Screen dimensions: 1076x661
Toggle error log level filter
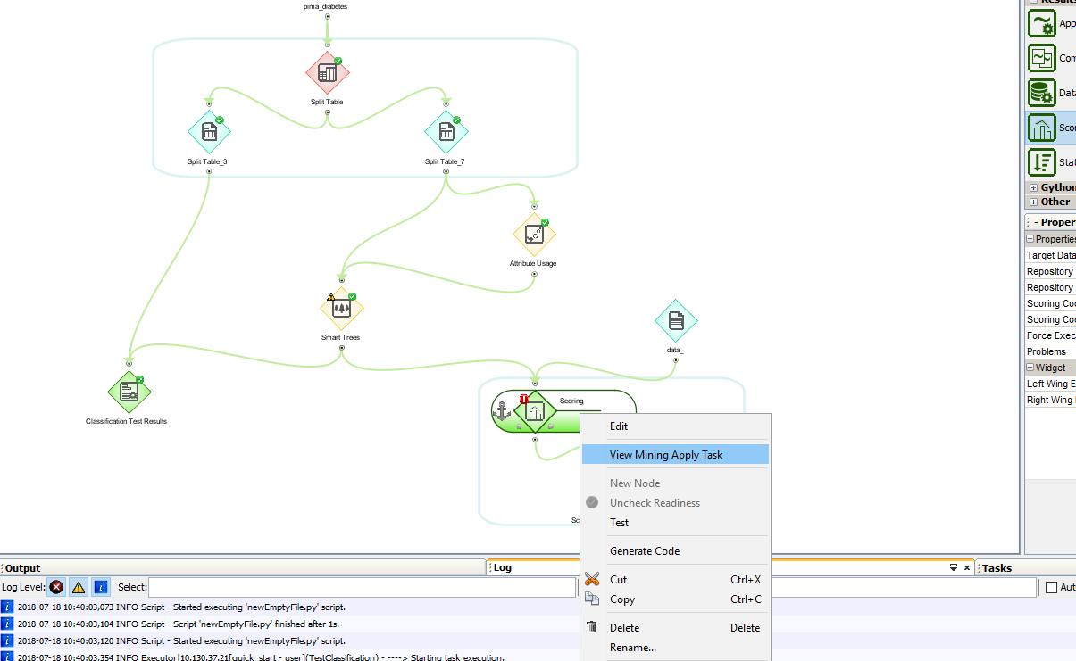pos(56,587)
